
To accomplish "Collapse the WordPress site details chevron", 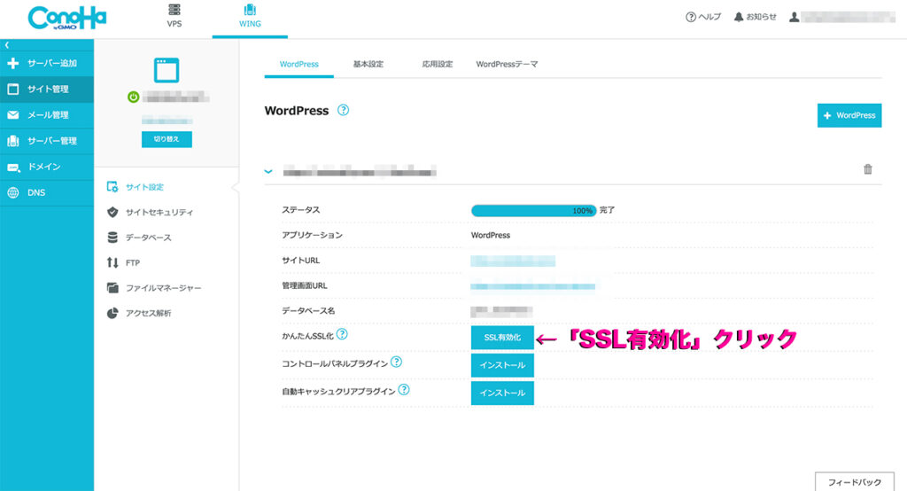I will tap(268, 171).
